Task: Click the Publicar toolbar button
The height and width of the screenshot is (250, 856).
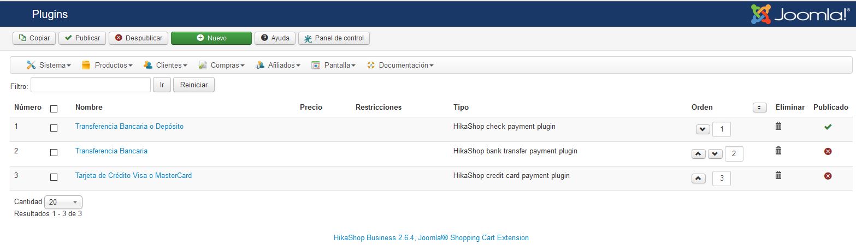Action: [x=82, y=38]
